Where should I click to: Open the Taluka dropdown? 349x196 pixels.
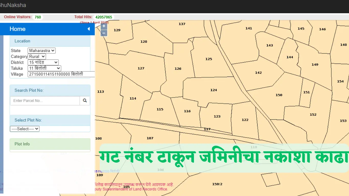click(x=44, y=68)
